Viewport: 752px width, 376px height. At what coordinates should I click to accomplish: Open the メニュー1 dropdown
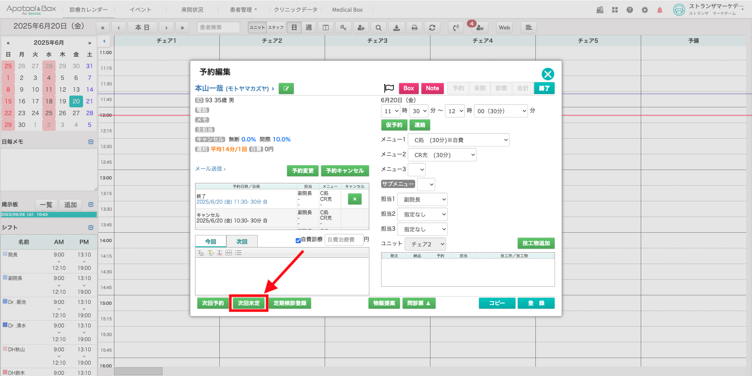(458, 140)
